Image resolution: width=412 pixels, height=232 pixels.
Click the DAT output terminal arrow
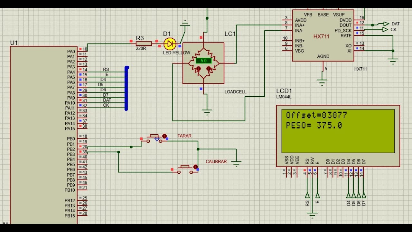386,24
